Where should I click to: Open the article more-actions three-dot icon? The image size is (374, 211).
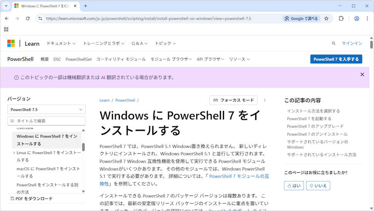265,100
